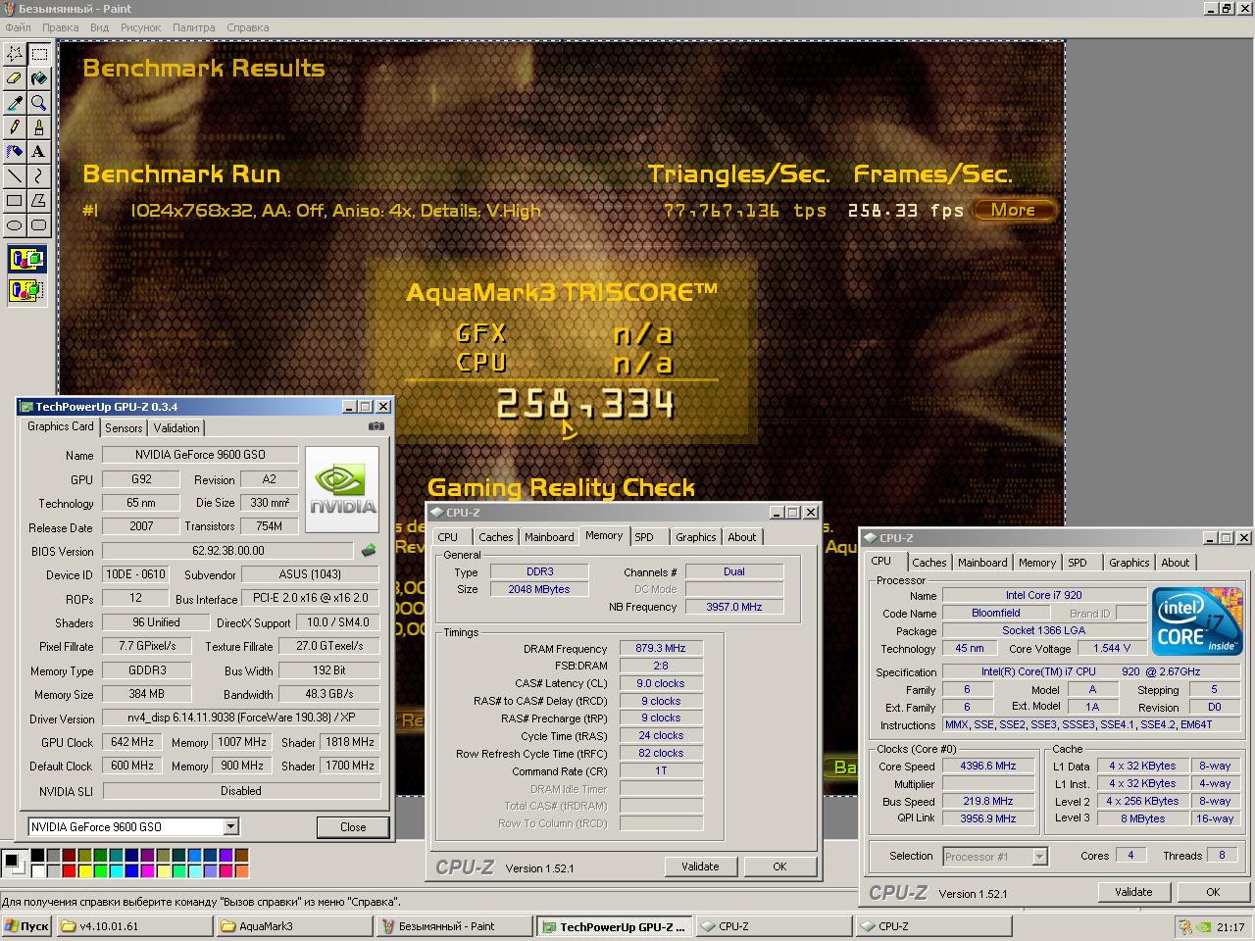
Task: Activate the Airbrush spray tool
Action: tap(15, 152)
